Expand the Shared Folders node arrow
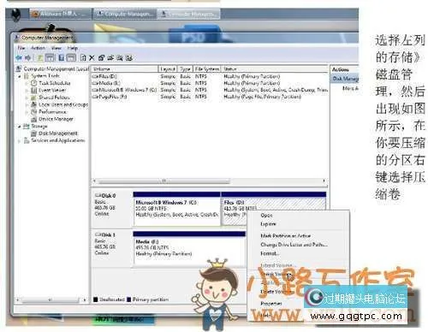Image resolution: width=428 pixels, height=332 pixels. coord(27,98)
